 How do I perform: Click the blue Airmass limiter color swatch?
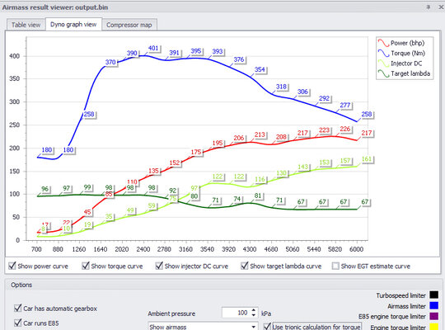pos(433,306)
